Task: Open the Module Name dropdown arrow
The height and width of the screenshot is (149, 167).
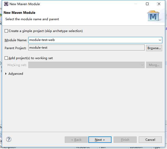Action: pos(160,40)
